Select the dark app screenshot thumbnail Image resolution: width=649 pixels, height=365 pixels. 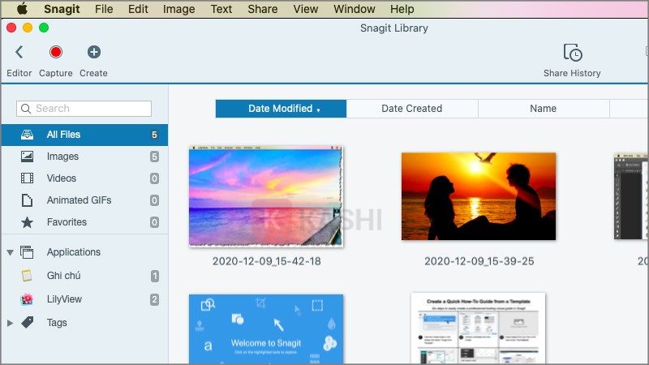pyautogui.click(x=631, y=196)
